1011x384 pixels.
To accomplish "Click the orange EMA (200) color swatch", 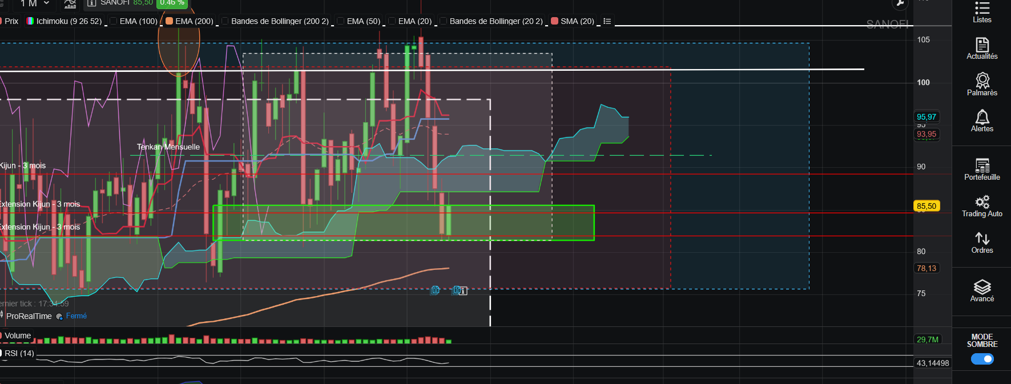I will 170,21.
